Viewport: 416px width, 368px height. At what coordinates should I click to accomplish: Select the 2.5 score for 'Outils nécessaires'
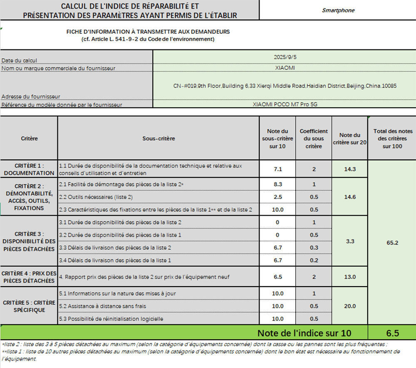[x=277, y=197]
